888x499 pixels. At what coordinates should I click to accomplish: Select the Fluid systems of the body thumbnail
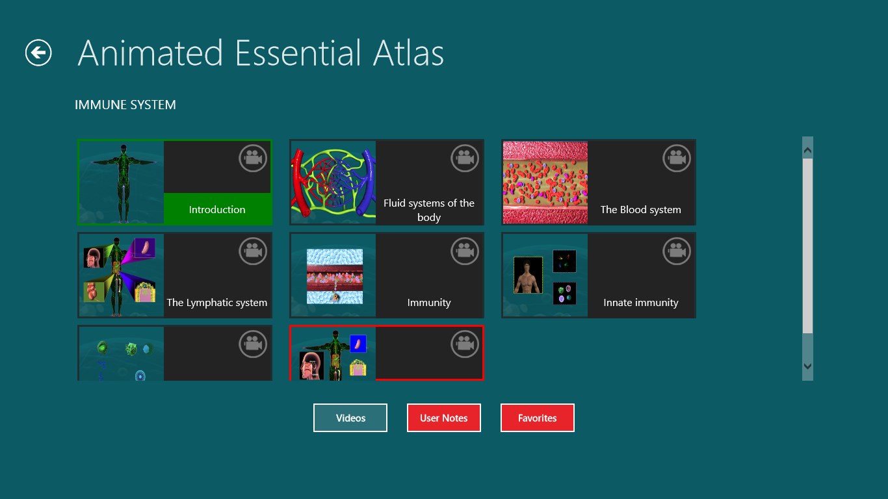tap(333, 183)
